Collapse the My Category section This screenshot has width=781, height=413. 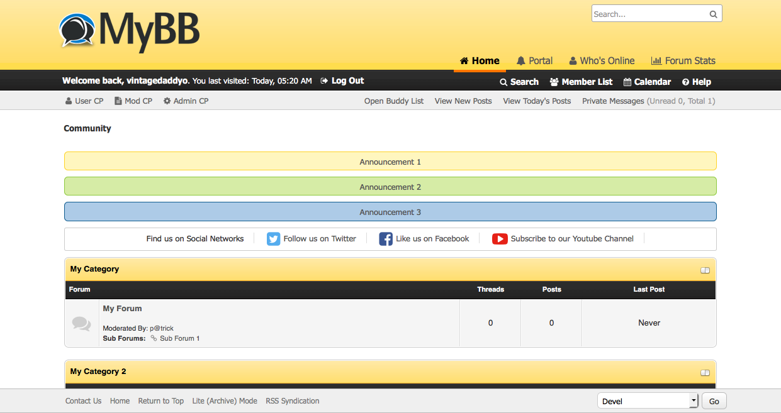click(x=705, y=270)
